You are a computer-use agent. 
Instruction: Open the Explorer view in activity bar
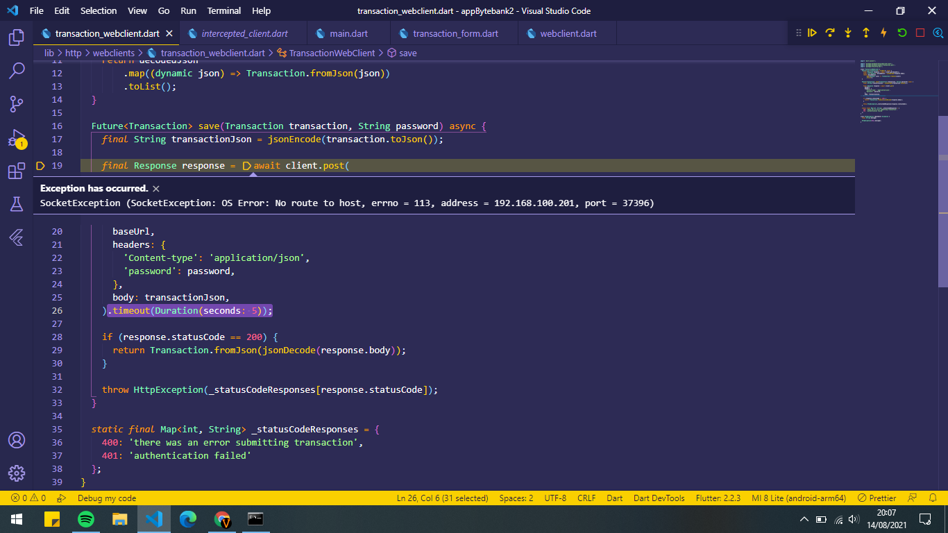(x=17, y=37)
